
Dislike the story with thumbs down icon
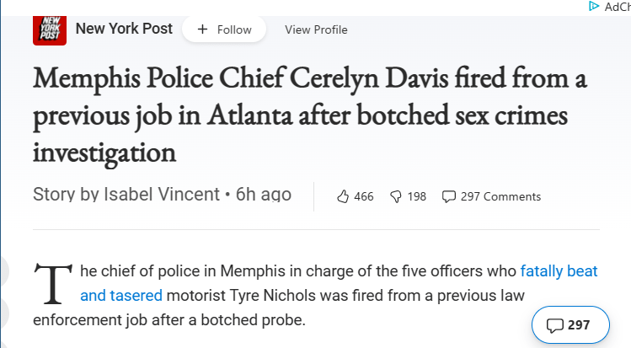(396, 196)
